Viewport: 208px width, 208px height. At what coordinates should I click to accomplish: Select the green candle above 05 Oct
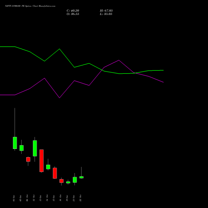(22, 148)
